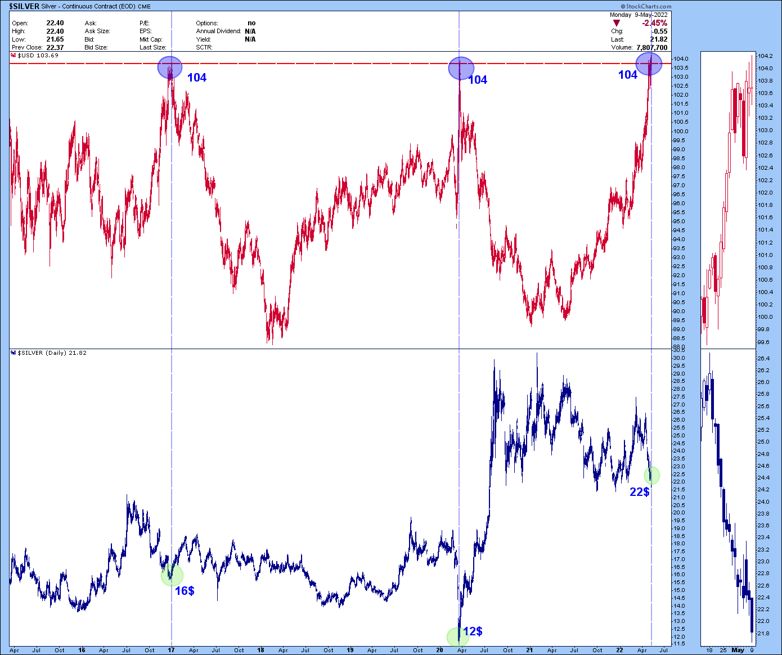Viewport: 782px width, 655px height.
Task: Click the blue circle marking the 2022 dollar peak
Action: coord(649,64)
